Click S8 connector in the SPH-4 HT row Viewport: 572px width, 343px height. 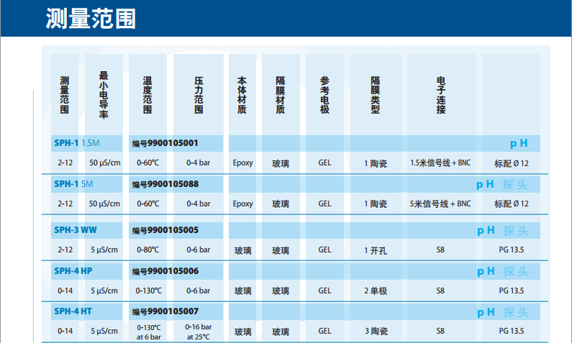(440, 331)
